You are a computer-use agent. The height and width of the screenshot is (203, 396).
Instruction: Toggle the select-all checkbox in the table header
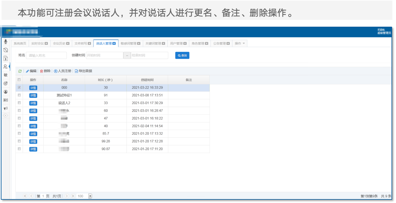(19, 80)
